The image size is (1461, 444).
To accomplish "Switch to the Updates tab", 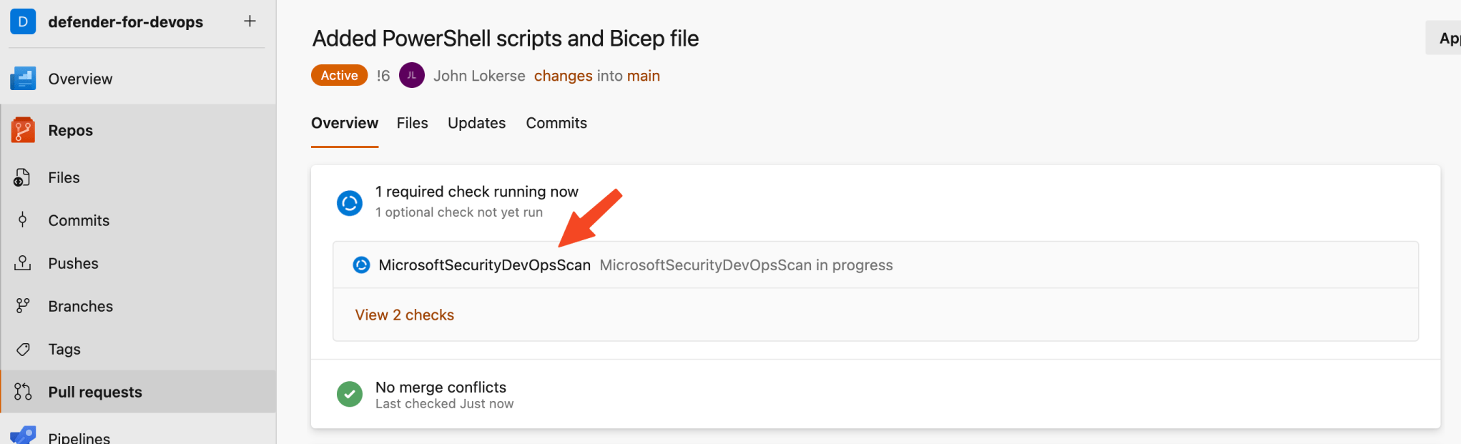I will (476, 122).
